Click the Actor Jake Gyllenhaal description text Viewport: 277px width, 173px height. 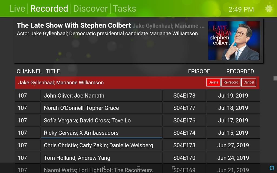[108, 33]
